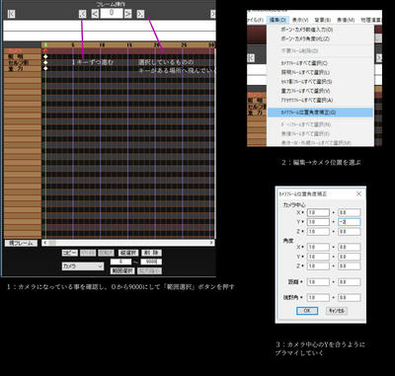The image size is (395, 376).
Task: Click キャンセル in the correction dialog
Action: click(337, 311)
